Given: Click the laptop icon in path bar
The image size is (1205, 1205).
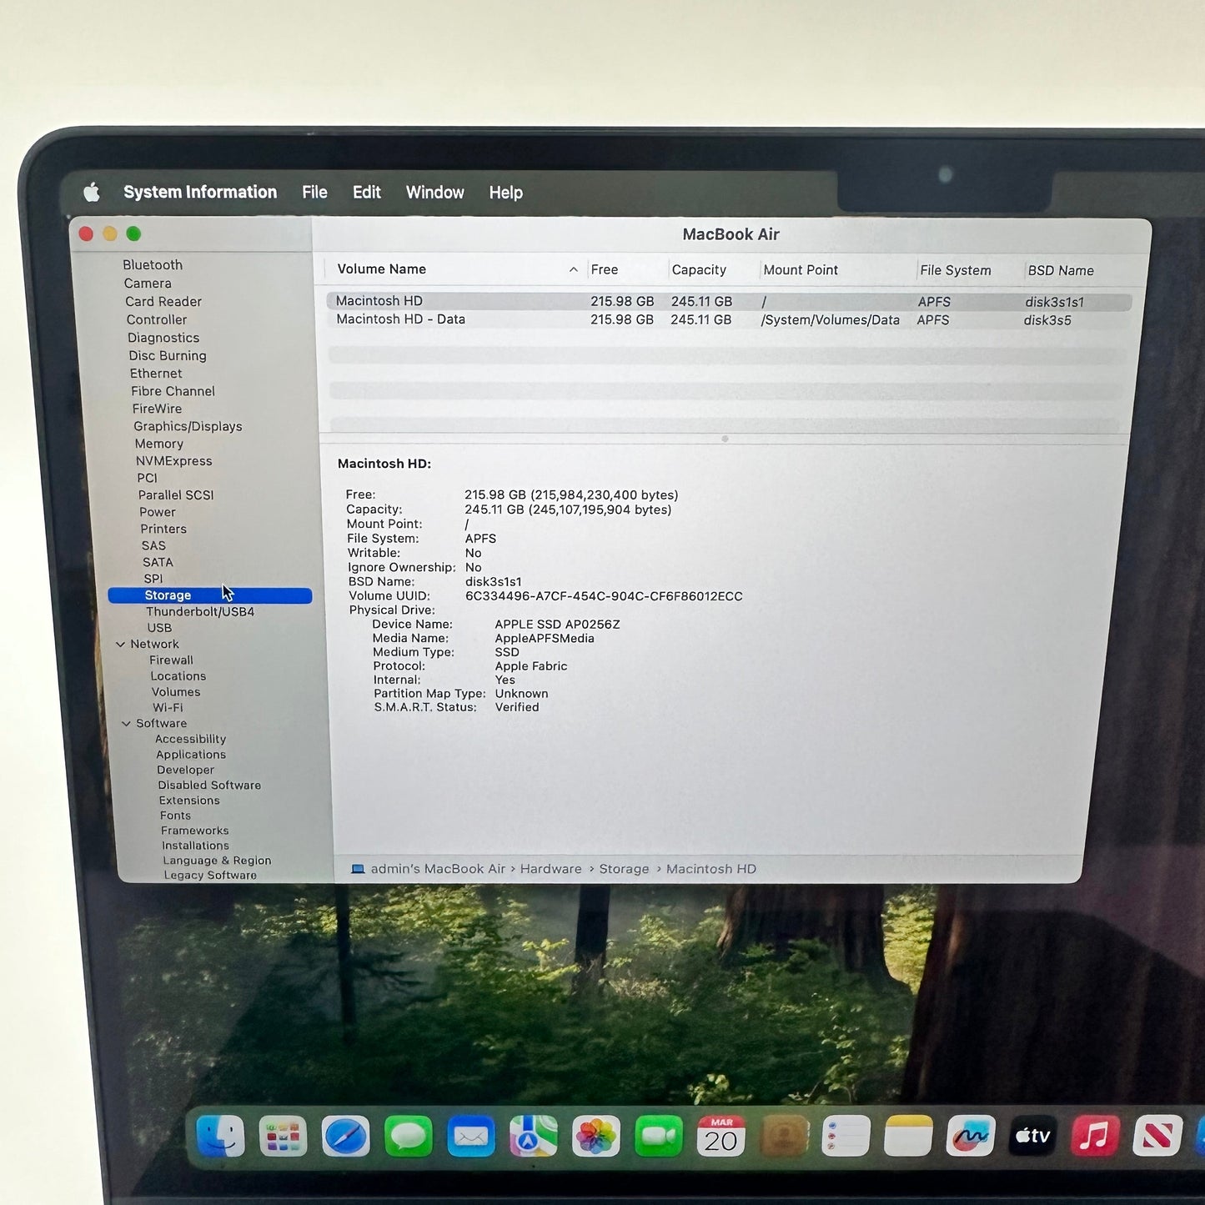Looking at the screenshot, I should pyautogui.click(x=358, y=869).
